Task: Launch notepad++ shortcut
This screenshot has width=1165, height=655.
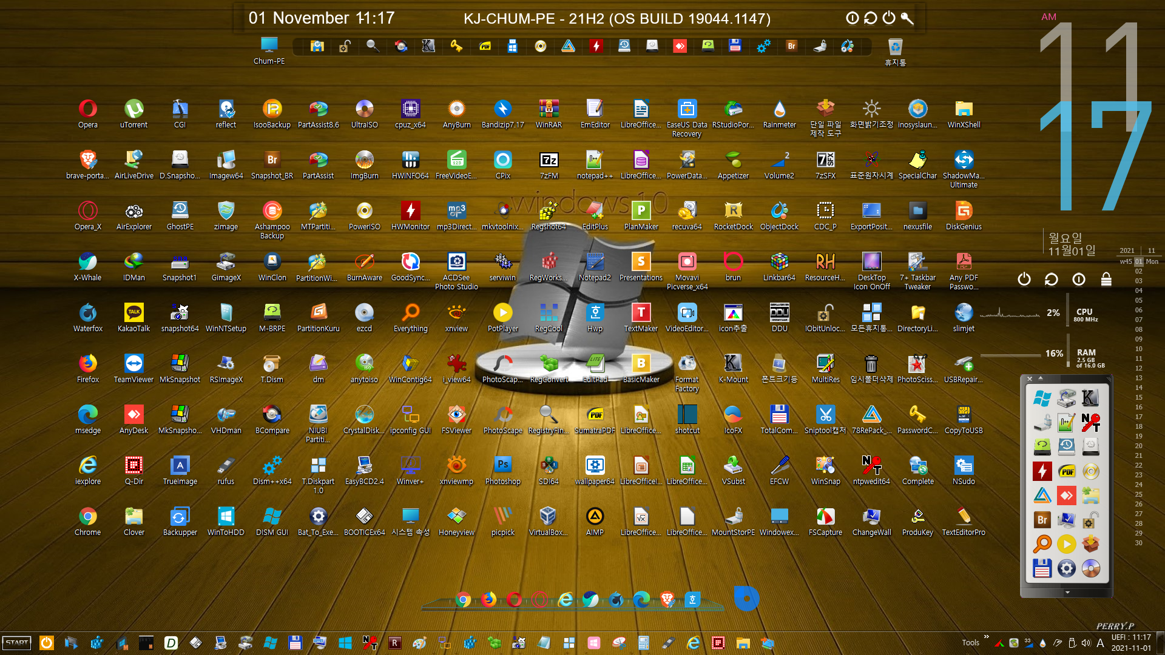Action: (x=595, y=164)
